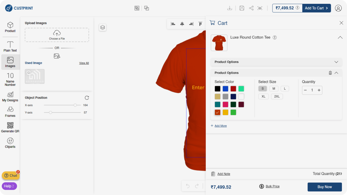This screenshot has width=347, height=195.
Task: Open the Images tool
Action: coord(10,62)
